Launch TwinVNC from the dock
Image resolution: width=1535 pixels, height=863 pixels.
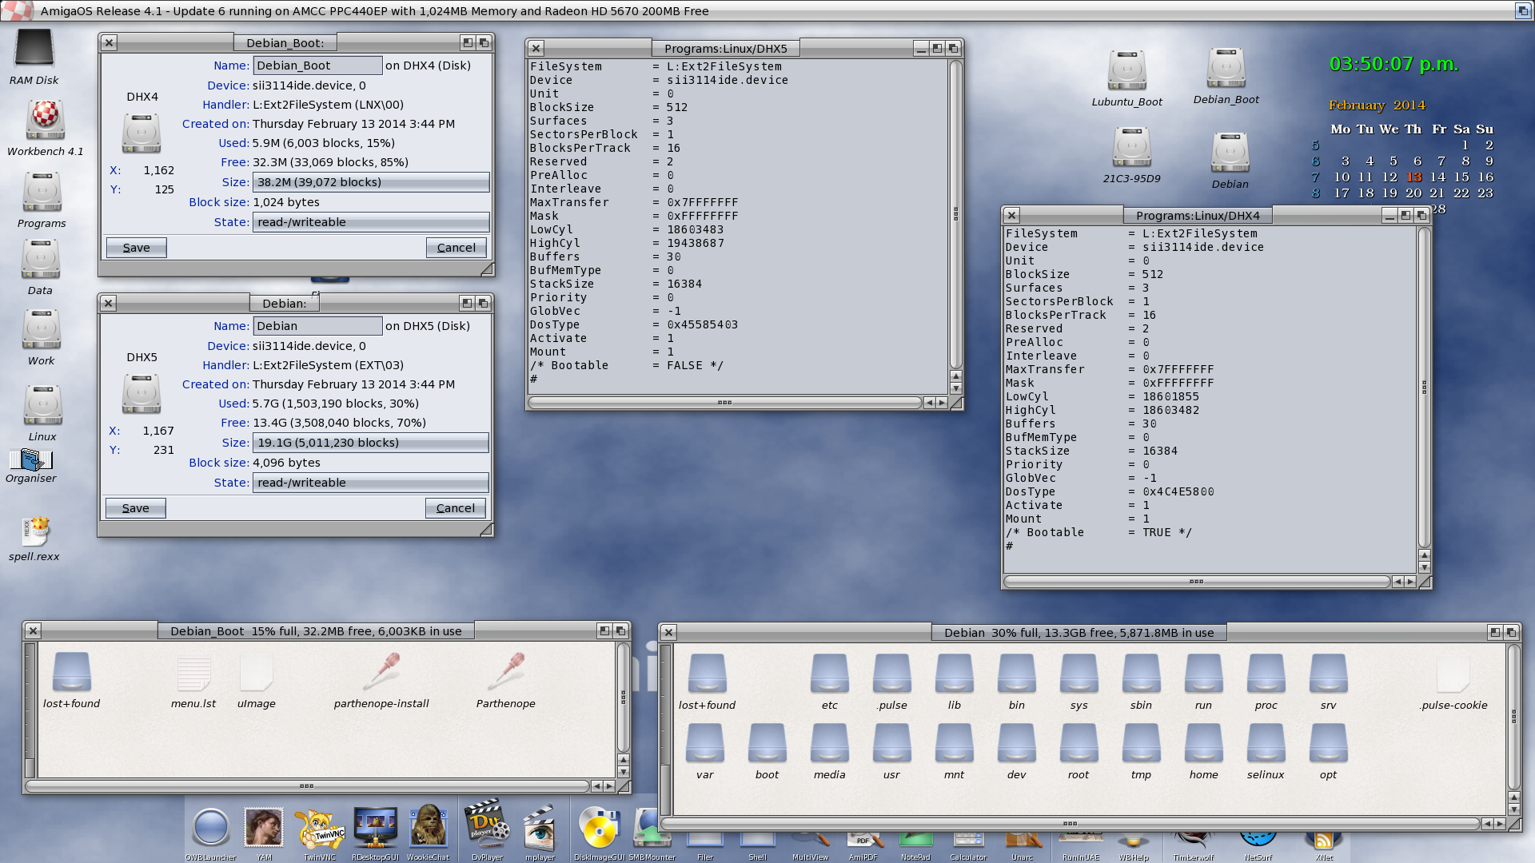click(x=319, y=828)
